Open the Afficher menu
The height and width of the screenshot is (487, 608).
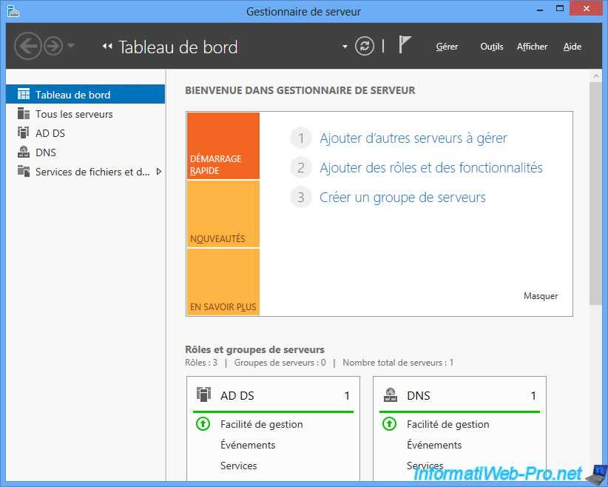532,47
